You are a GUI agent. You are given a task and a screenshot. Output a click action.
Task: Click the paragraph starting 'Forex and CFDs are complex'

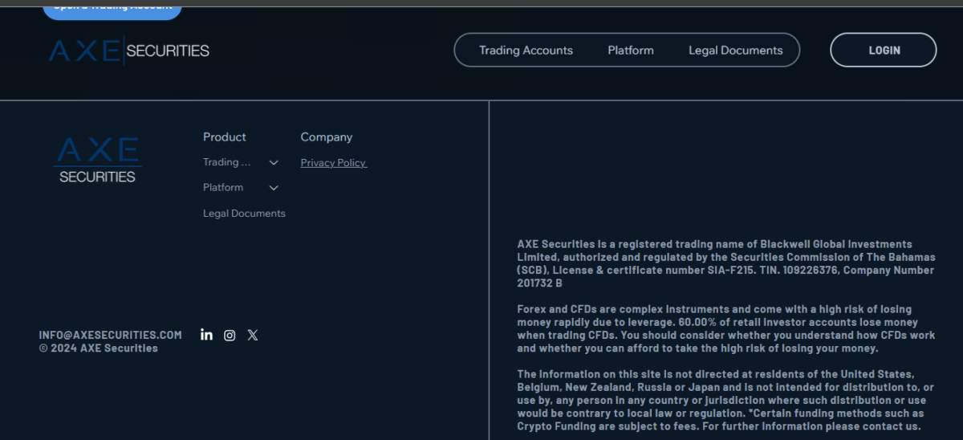click(726, 329)
